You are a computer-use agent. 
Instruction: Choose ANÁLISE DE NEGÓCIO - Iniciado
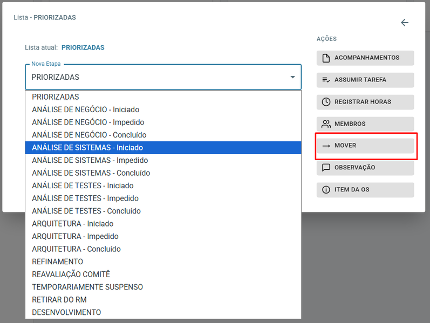click(163, 109)
